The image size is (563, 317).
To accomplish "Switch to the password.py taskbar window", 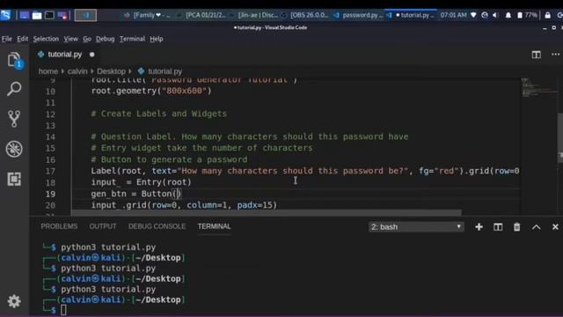I will tap(358, 15).
